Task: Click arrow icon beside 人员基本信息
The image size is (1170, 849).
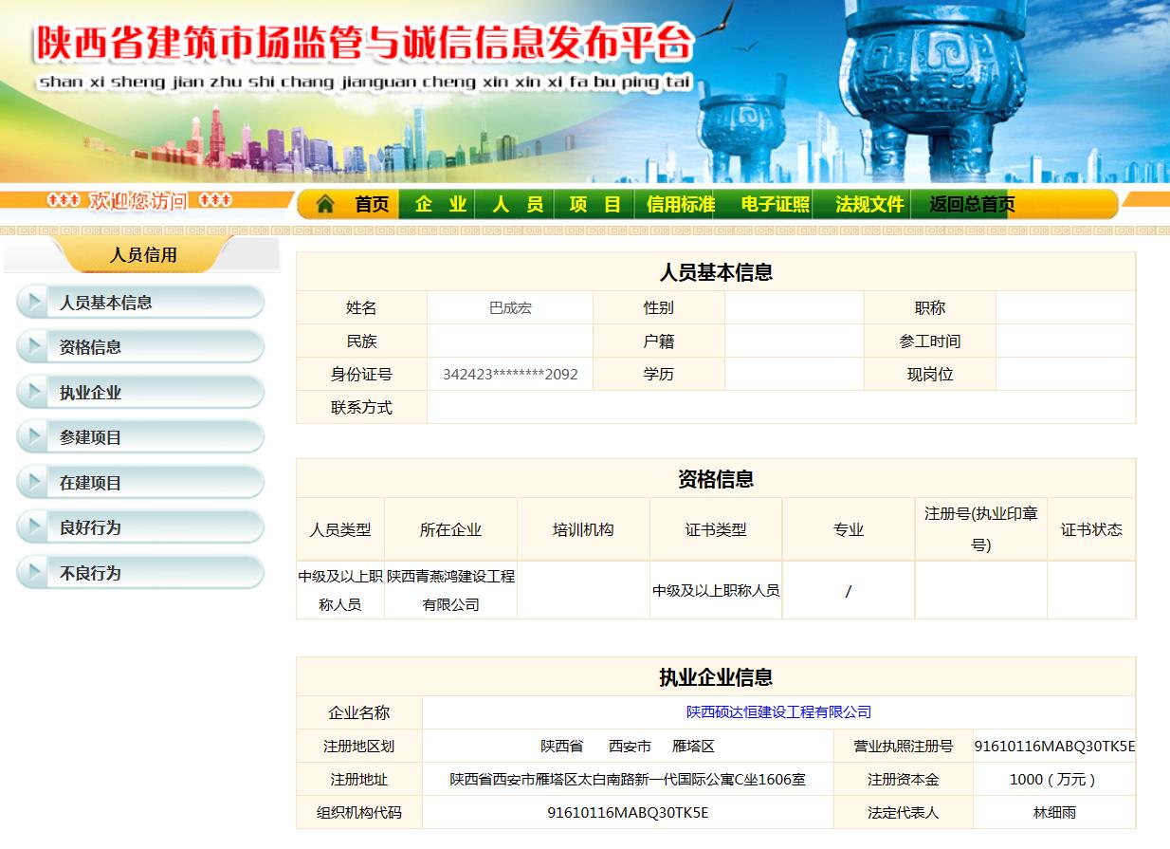Action: click(34, 303)
